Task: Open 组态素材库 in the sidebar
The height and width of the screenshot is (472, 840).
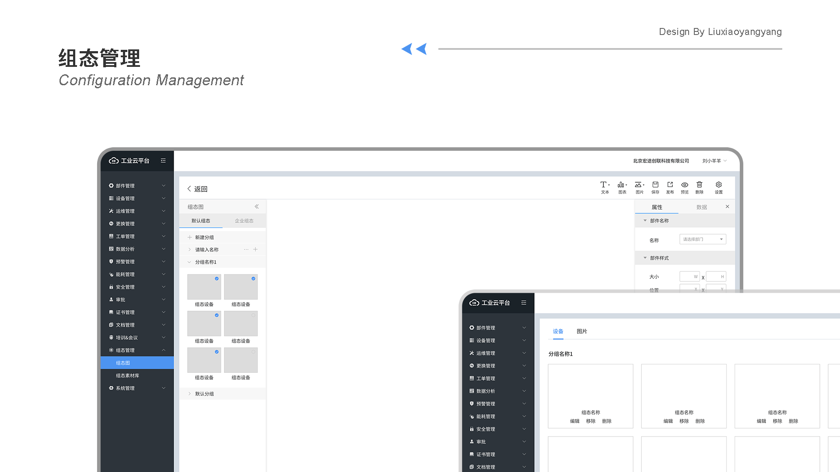Action: pyautogui.click(x=127, y=375)
